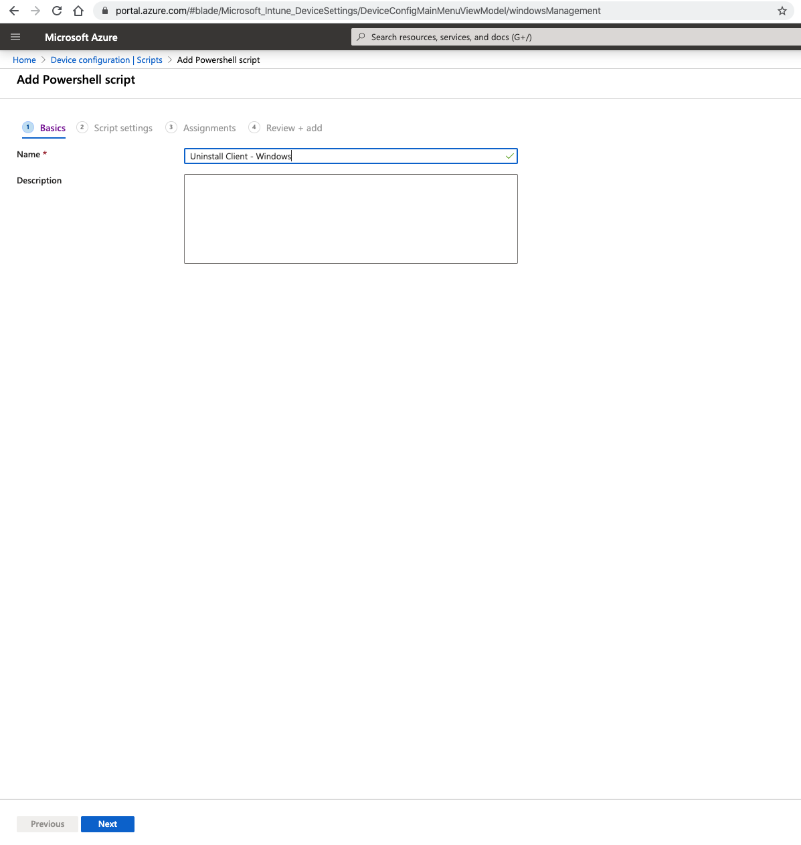Click the padlock icon in the address bar
801x845 pixels.
pos(104,11)
